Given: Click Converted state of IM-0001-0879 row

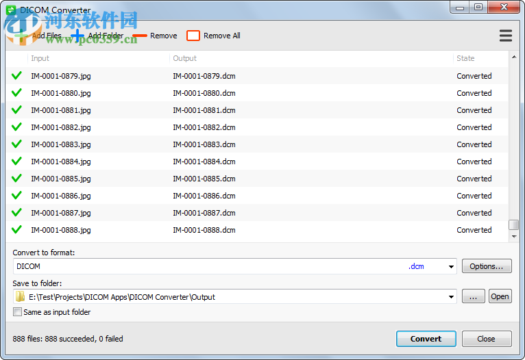Looking at the screenshot, I should tap(474, 76).
